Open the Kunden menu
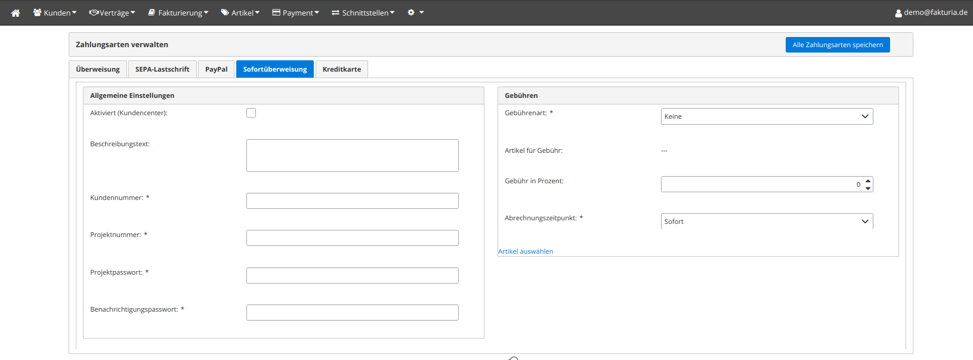973x360 pixels. (55, 13)
